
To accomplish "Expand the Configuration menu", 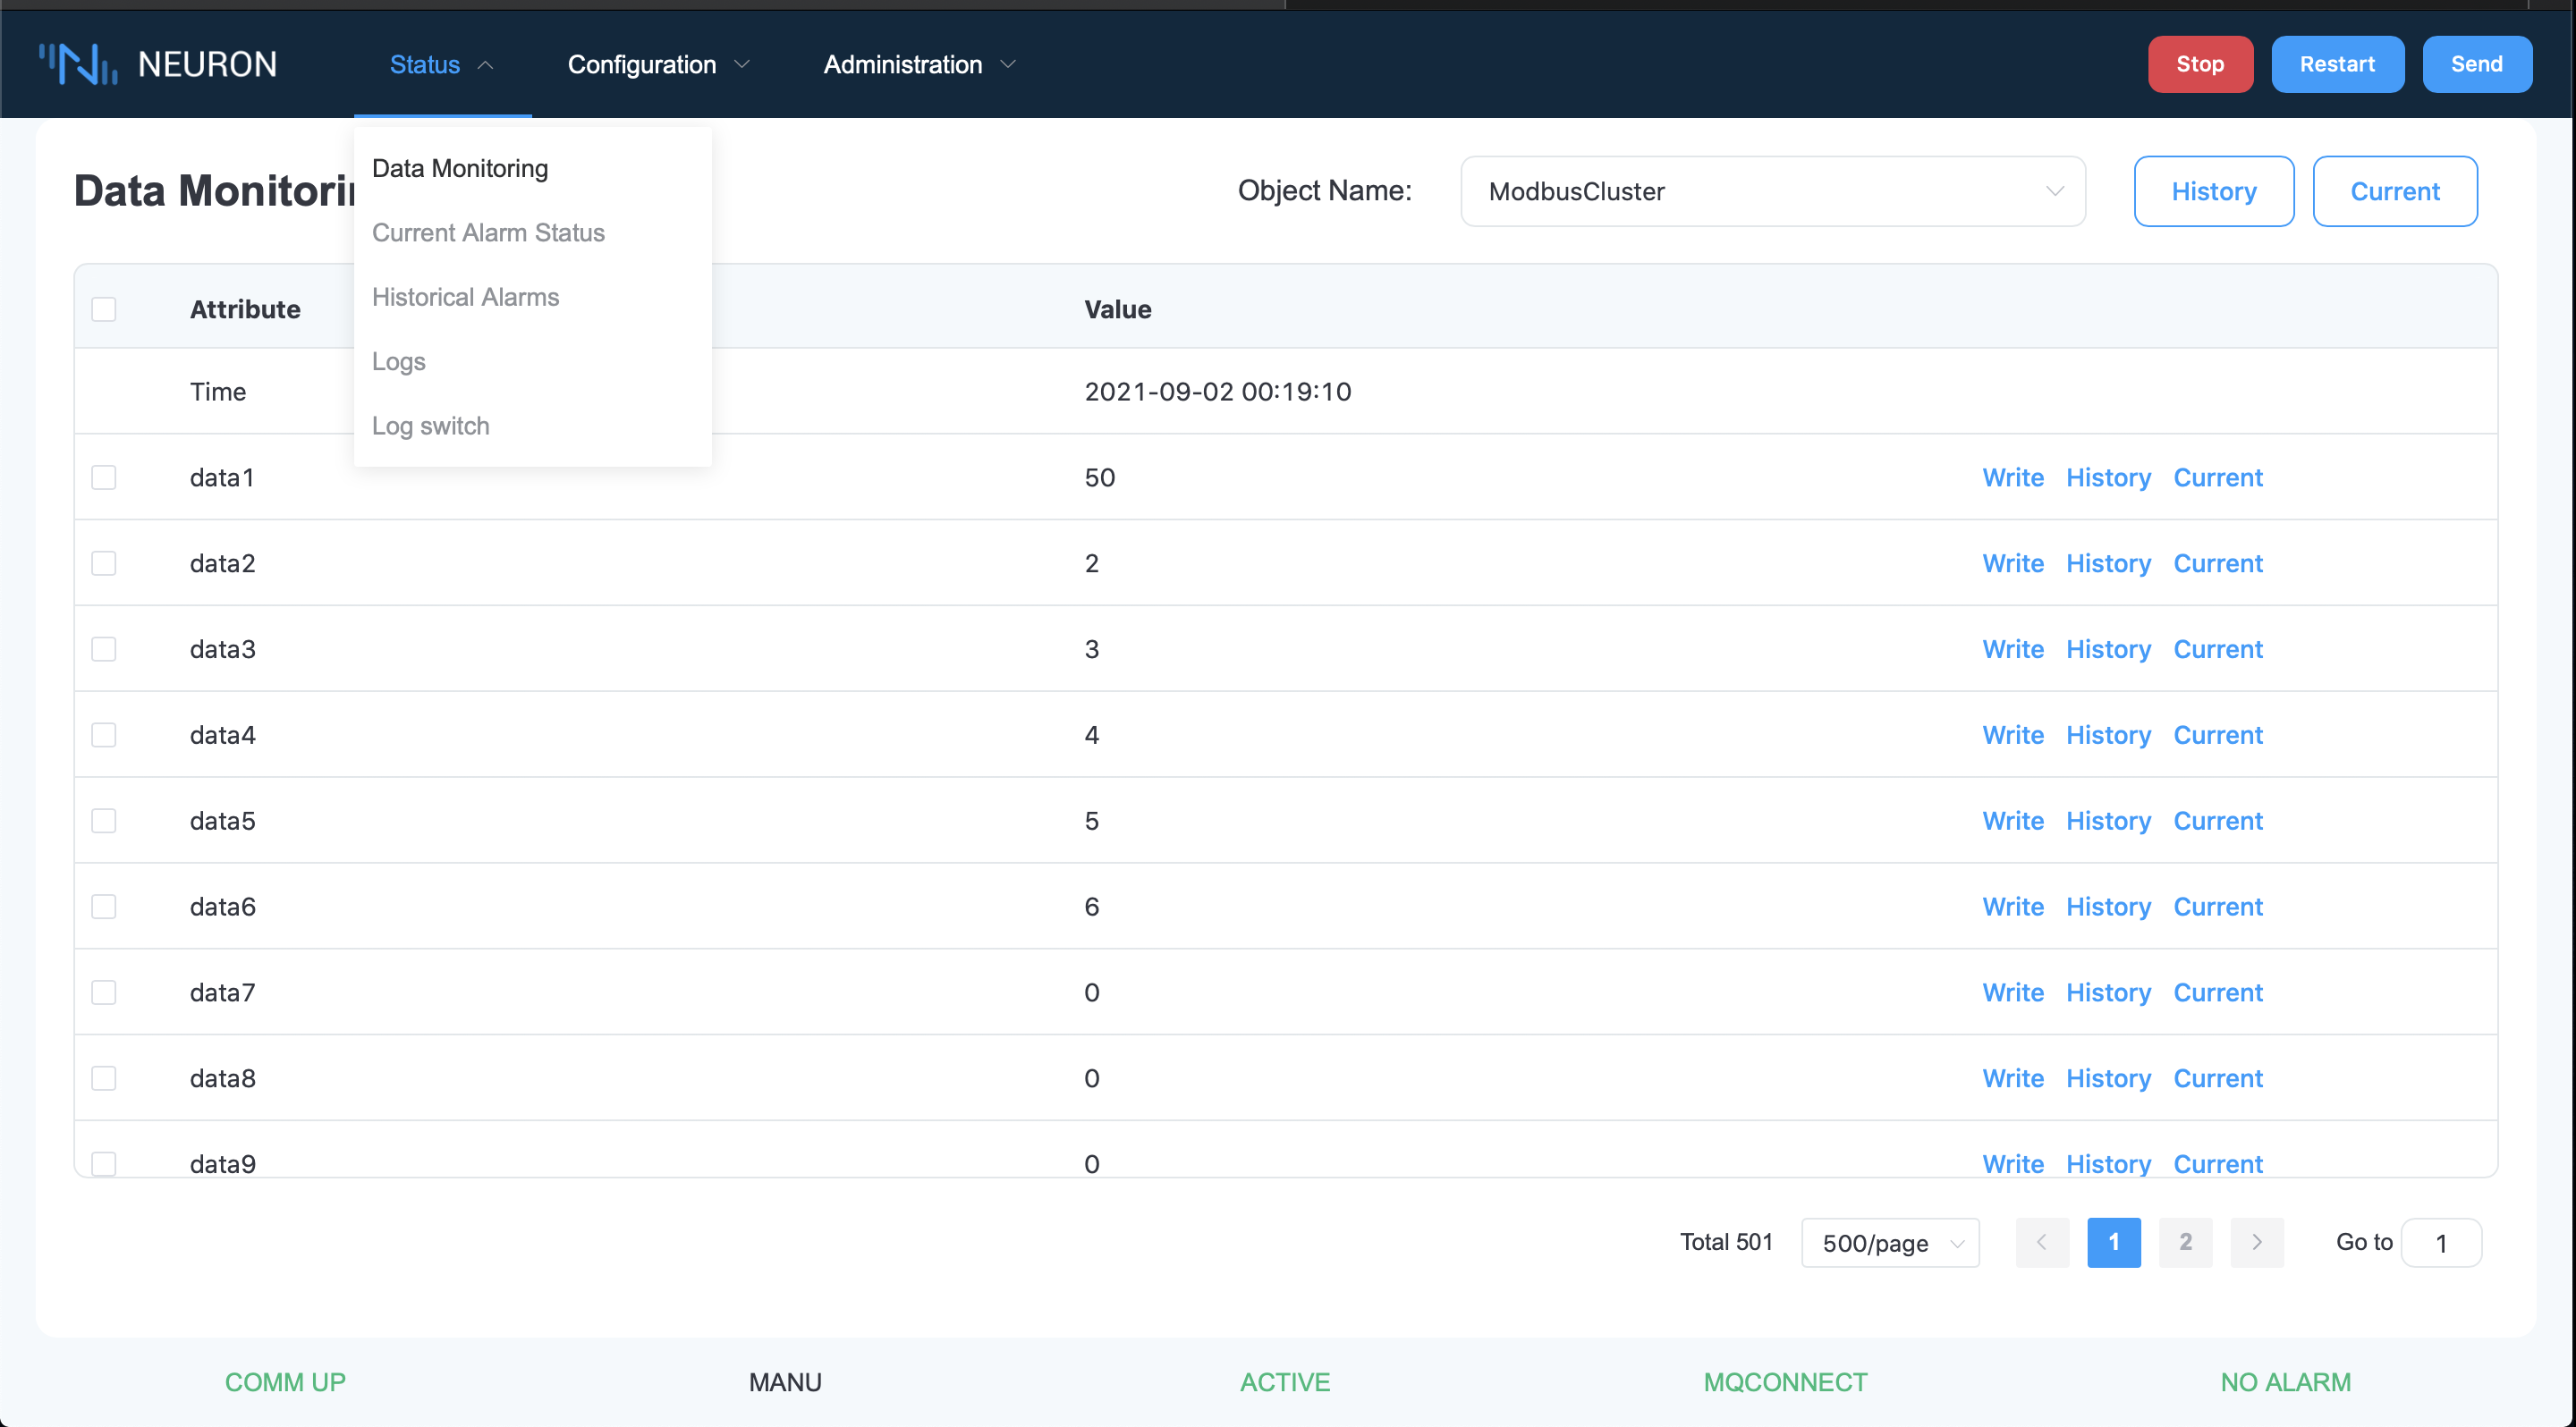I will point(658,65).
